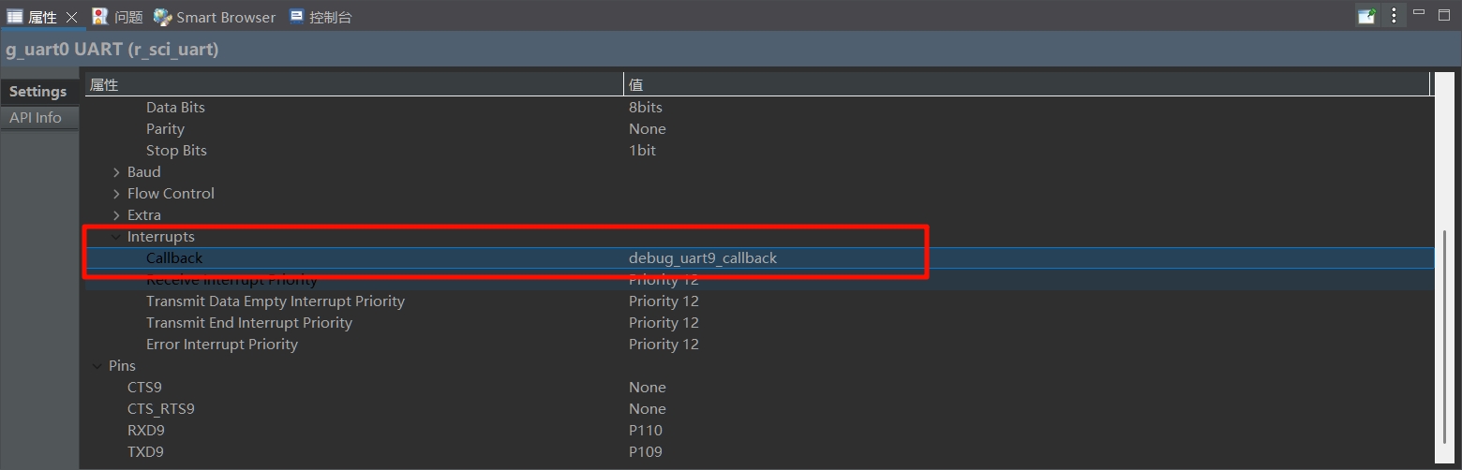Close the 属性 tab

pos(71,17)
